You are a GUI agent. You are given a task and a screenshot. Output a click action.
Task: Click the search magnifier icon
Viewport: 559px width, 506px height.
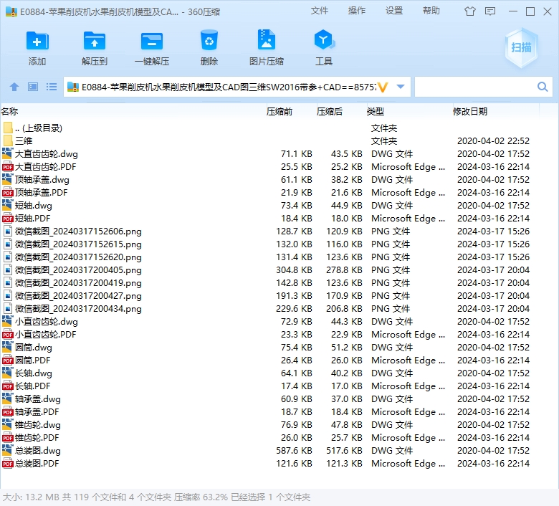(543, 87)
